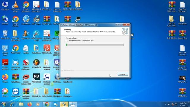
Task: Select the Piya_Piya_ media file icon
Action: (182, 79)
